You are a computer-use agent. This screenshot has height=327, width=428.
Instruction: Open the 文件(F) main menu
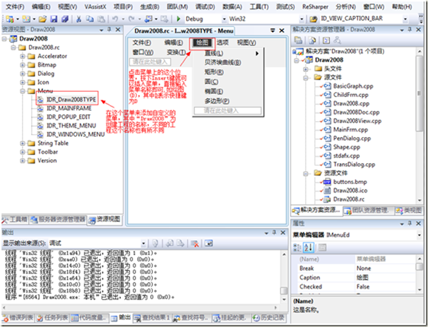[x=15, y=7]
